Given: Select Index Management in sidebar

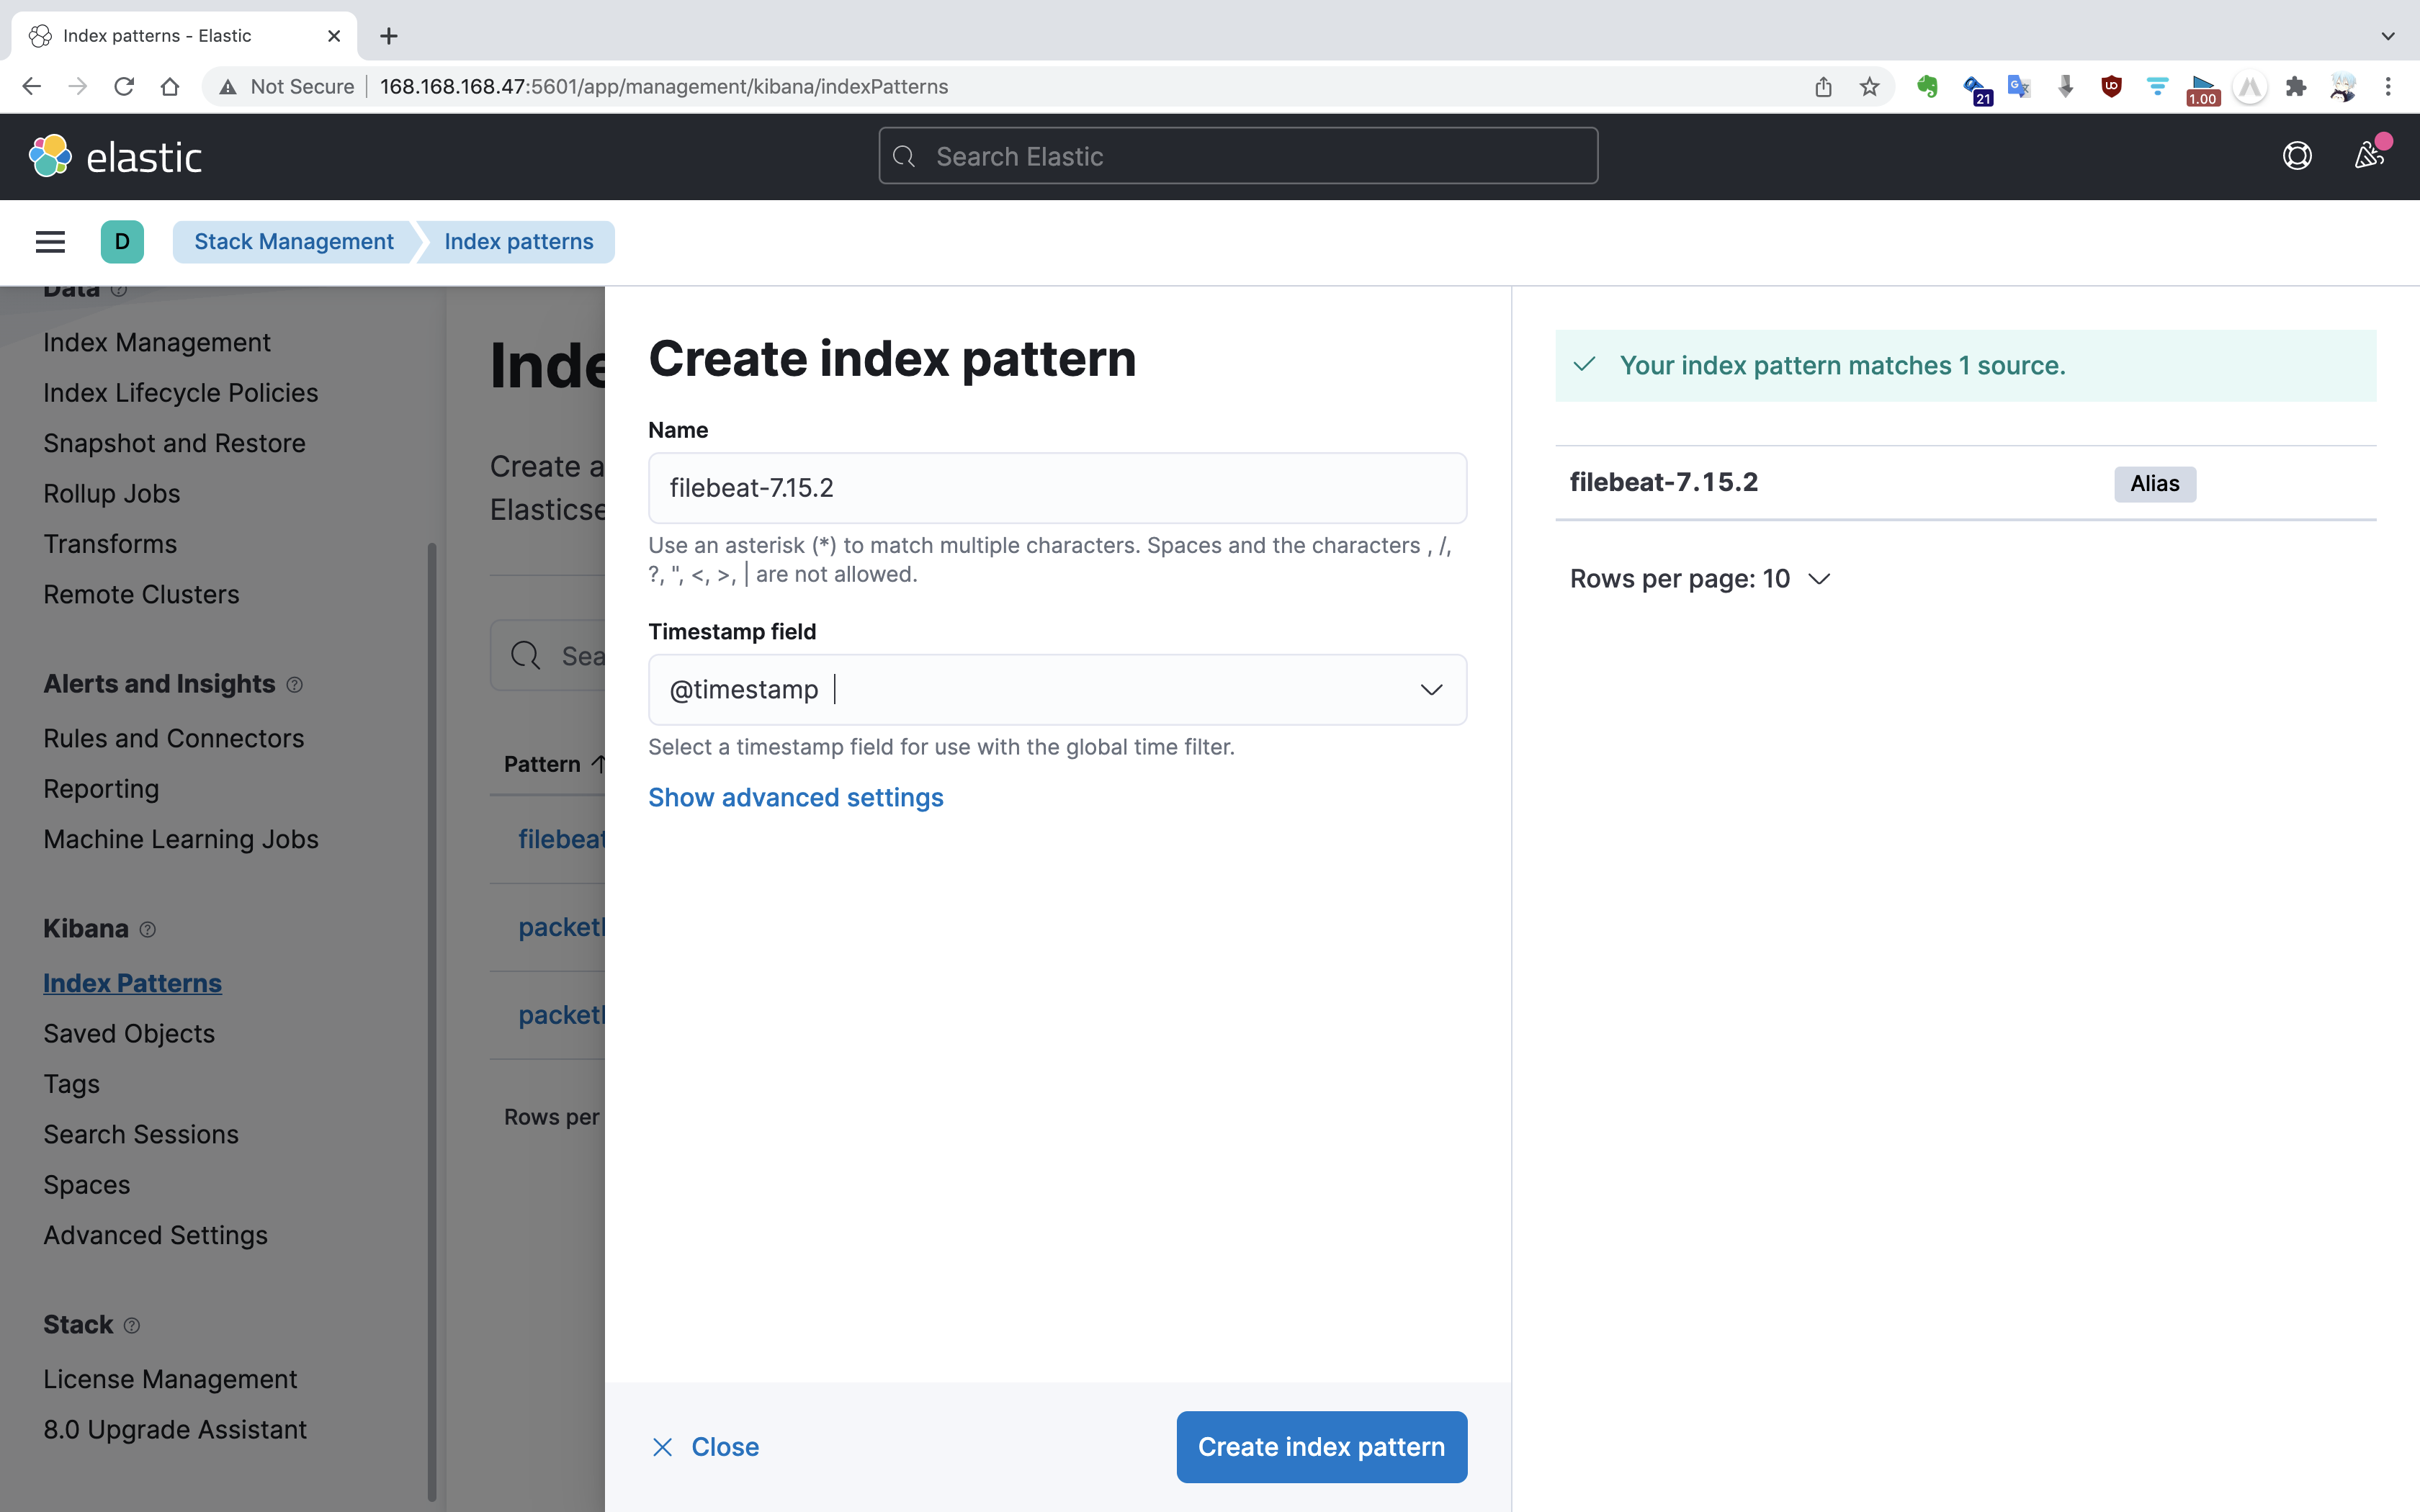Looking at the screenshot, I should (x=157, y=342).
